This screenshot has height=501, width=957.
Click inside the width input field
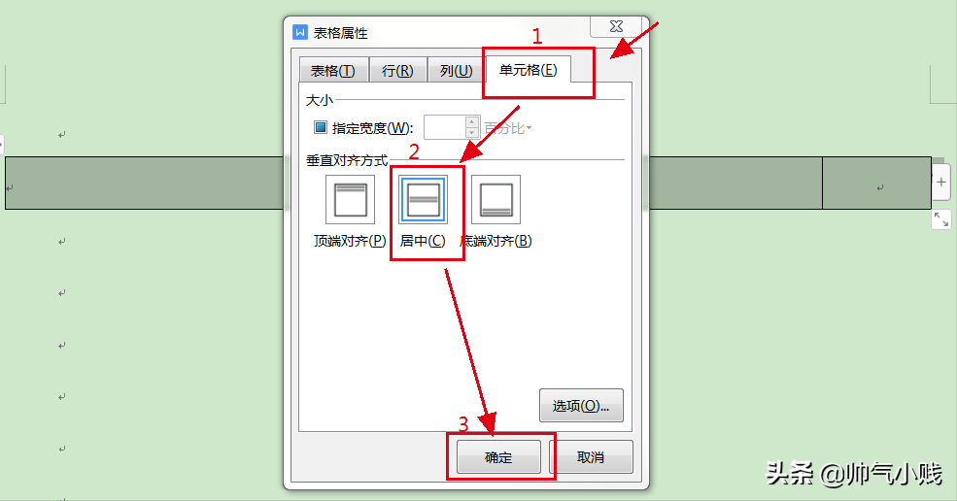445,127
